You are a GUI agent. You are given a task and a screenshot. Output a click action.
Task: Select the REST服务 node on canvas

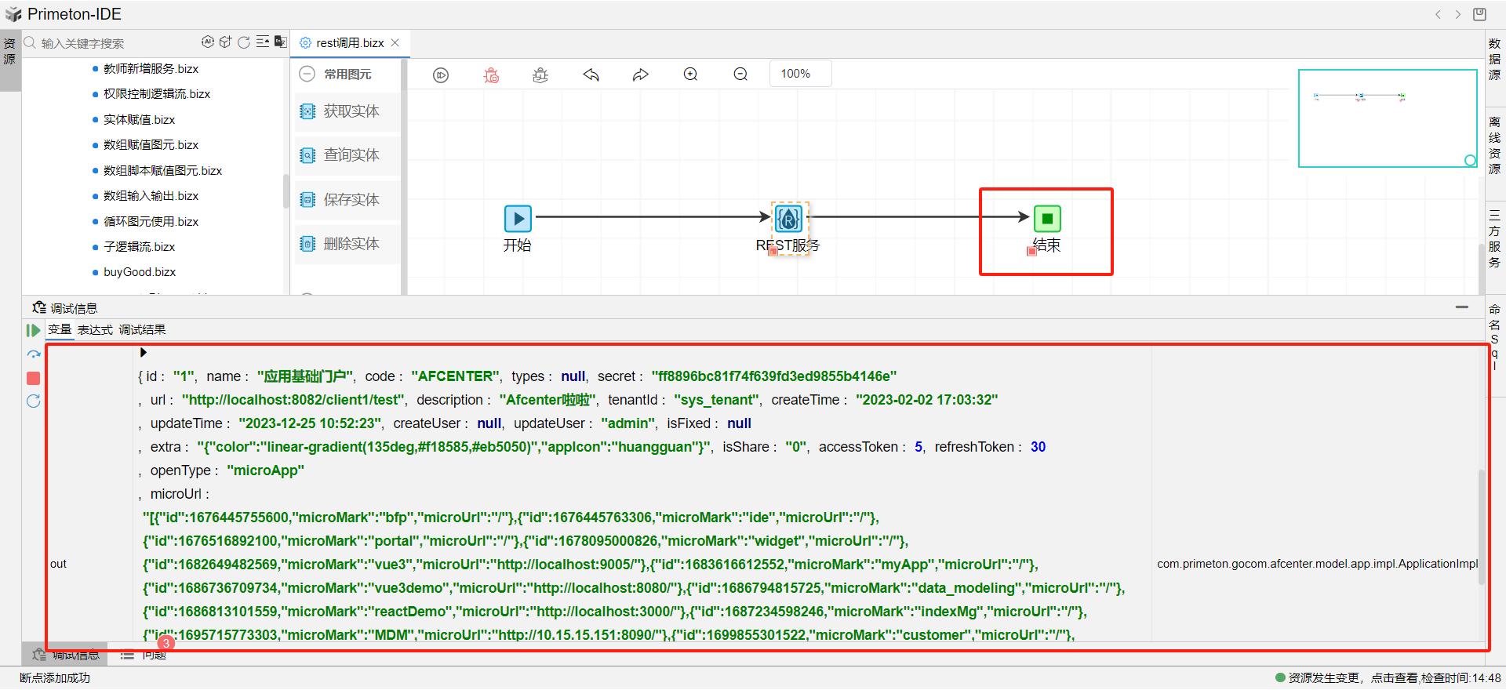pos(788,219)
